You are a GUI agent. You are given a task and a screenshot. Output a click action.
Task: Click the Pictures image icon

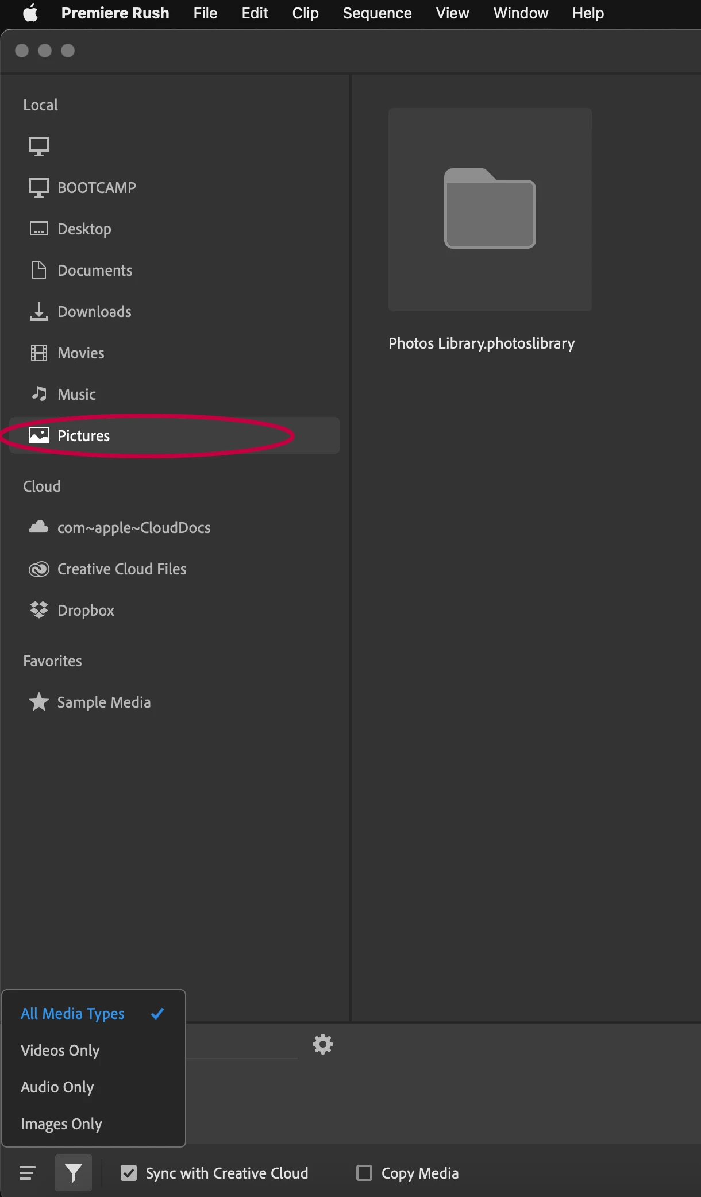click(x=39, y=435)
